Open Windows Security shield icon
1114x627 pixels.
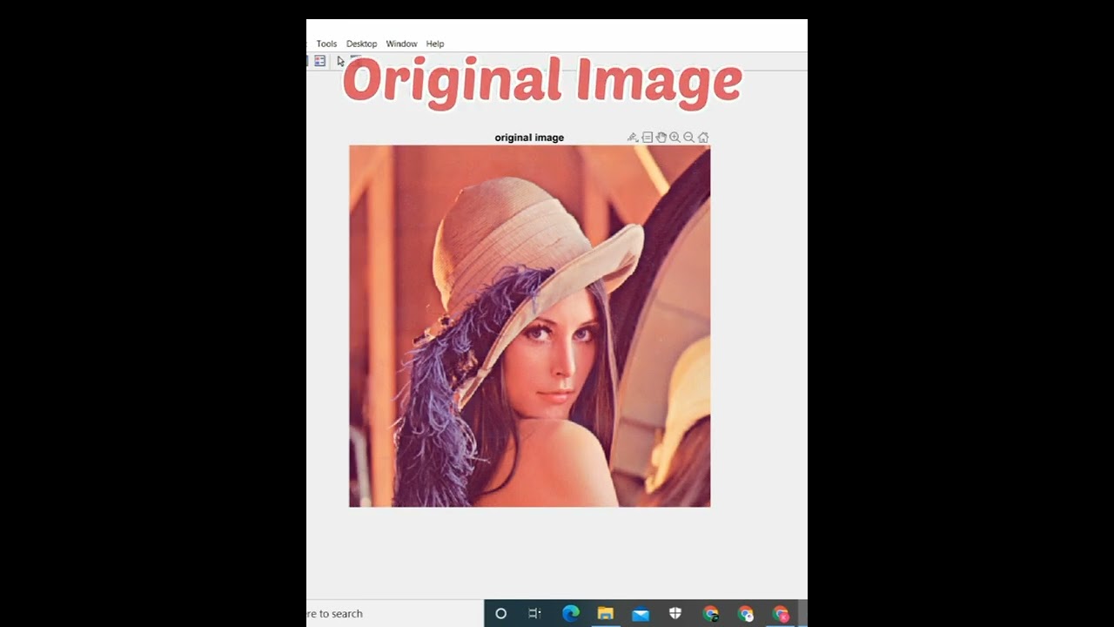point(675,613)
